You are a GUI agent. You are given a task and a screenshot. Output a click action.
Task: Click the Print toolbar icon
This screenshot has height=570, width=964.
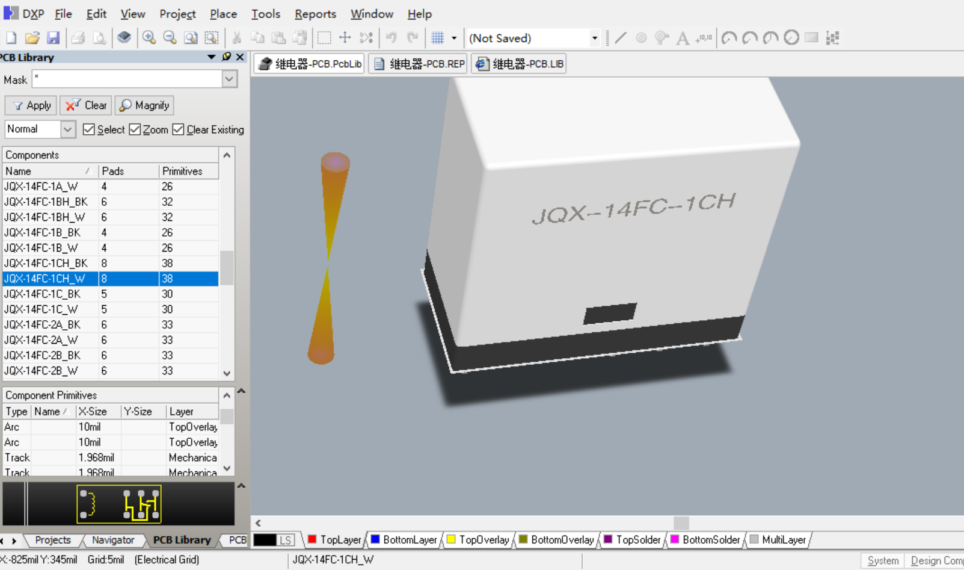[78, 38]
